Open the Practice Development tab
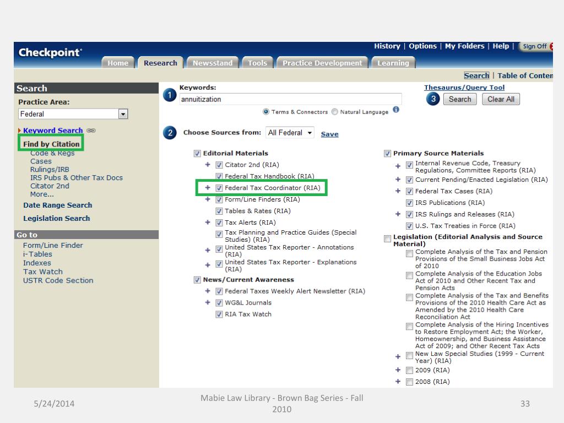This screenshot has width=564, height=423. click(322, 63)
